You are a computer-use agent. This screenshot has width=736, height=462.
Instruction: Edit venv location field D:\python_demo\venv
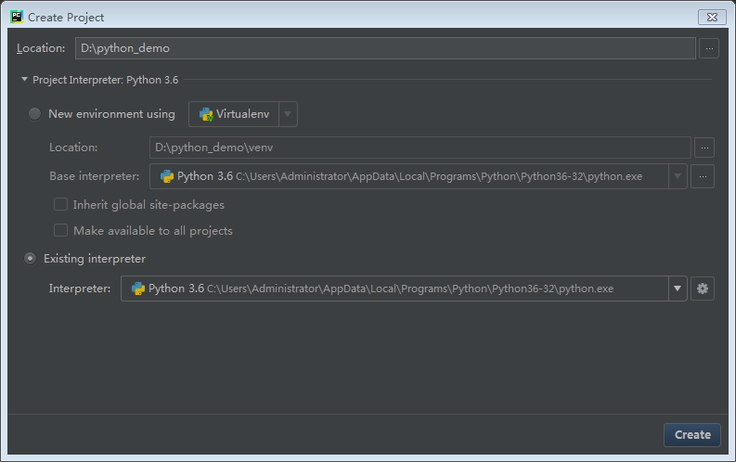click(420, 148)
